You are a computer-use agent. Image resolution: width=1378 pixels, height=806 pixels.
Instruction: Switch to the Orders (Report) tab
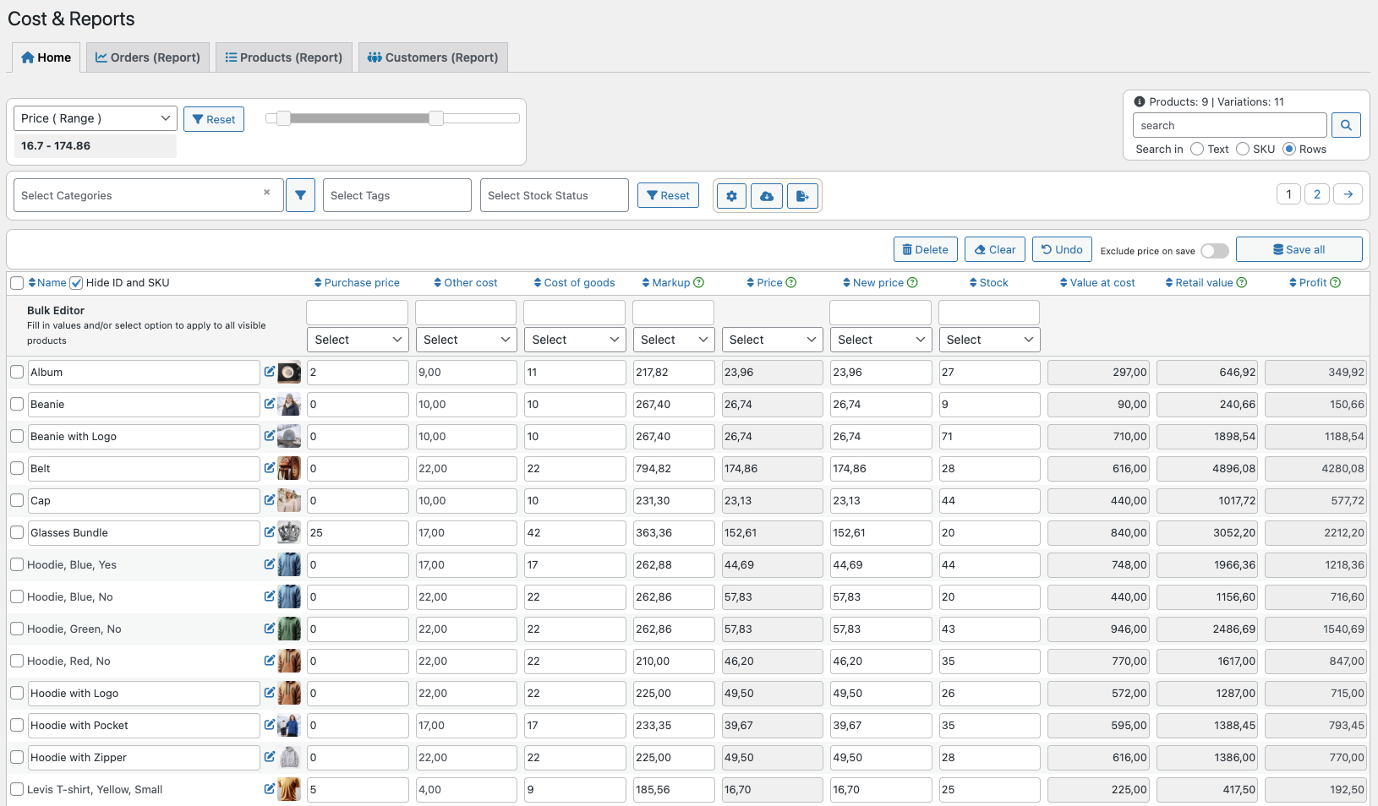click(x=148, y=57)
